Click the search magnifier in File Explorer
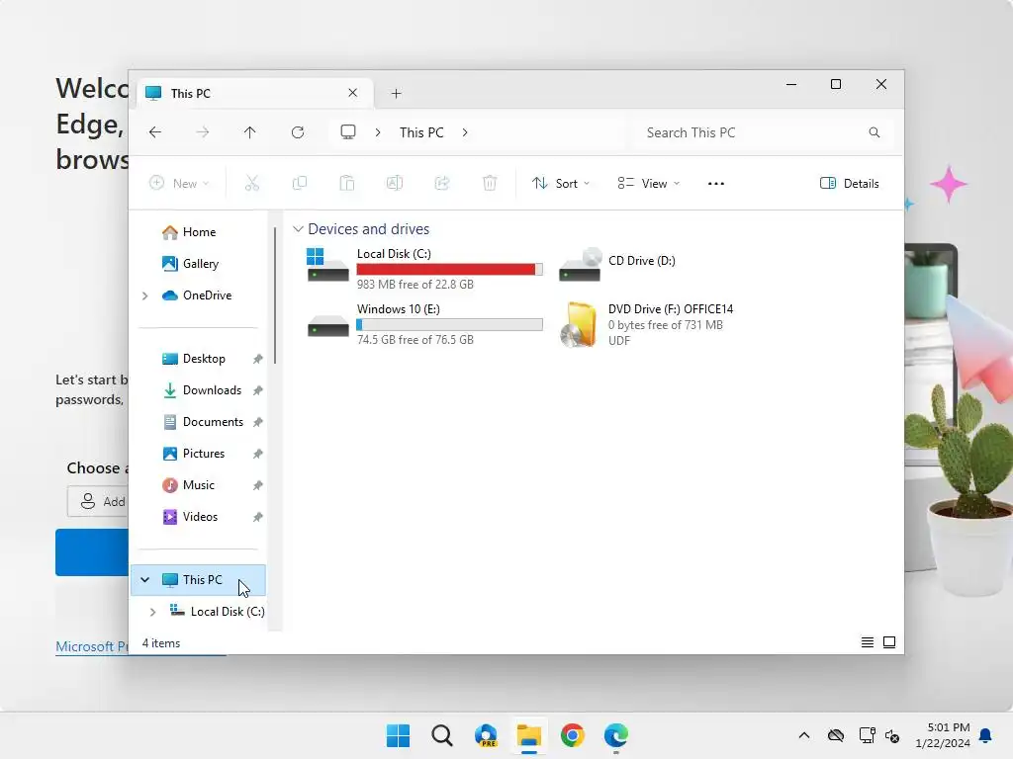Viewport: 1013px width, 759px height. click(x=875, y=132)
